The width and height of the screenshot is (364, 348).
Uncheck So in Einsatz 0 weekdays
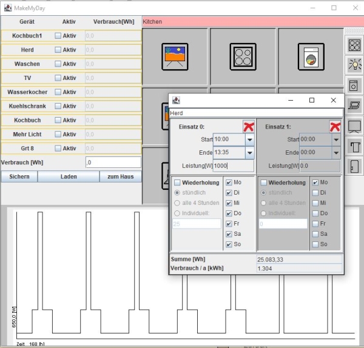coord(229,244)
